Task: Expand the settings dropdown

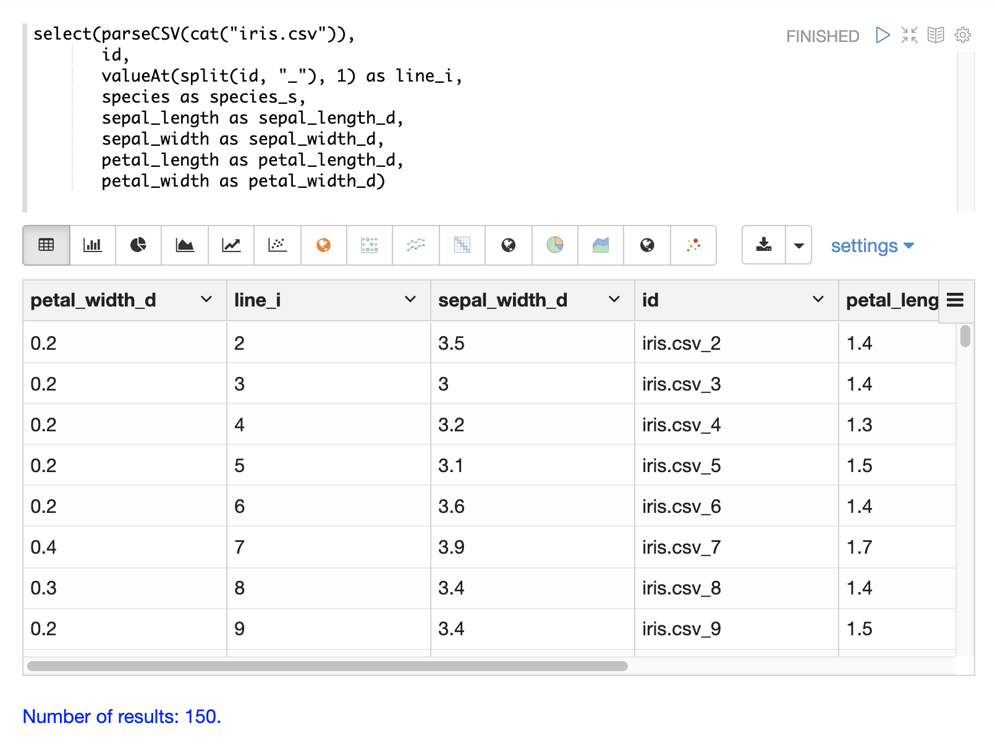Action: click(871, 246)
